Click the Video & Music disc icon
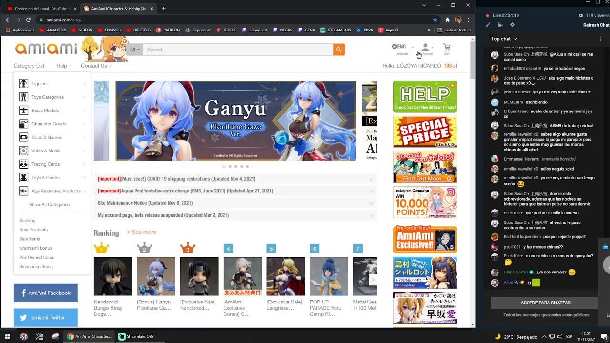This screenshot has height=343, width=610. tap(23, 151)
